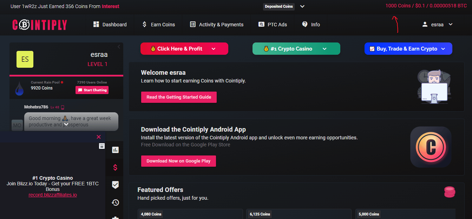This screenshot has height=219, width=472.
Task: Click the esraa username in profile card
Action: tap(99, 55)
